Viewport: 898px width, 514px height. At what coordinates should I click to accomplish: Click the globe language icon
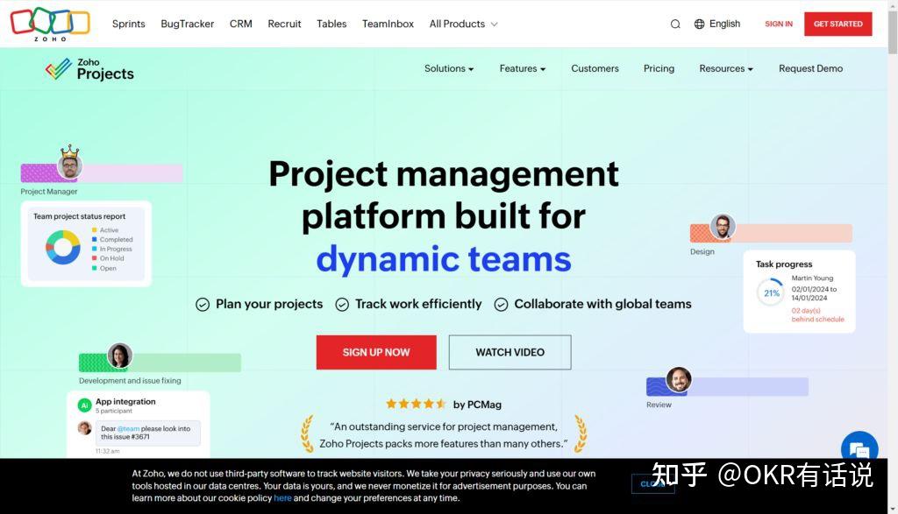tap(699, 24)
